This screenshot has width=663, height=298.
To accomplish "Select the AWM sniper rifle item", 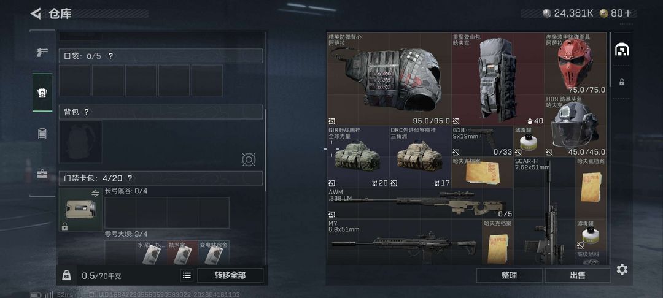I will 421,204.
